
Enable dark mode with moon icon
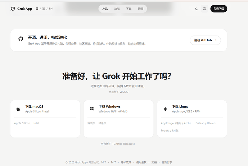click(x=197, y=9)
